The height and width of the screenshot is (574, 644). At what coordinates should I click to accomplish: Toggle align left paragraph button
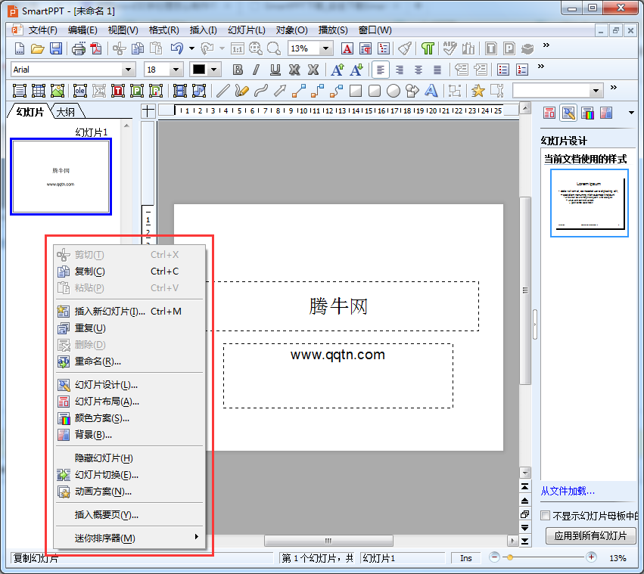[x=381, y=70]
